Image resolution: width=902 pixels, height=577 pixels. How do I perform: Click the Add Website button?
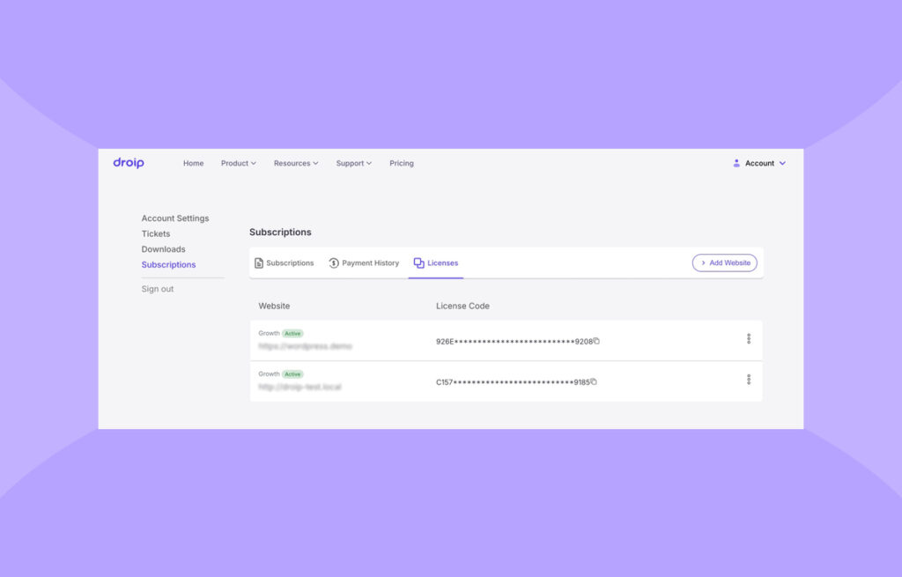coord(724,263)
